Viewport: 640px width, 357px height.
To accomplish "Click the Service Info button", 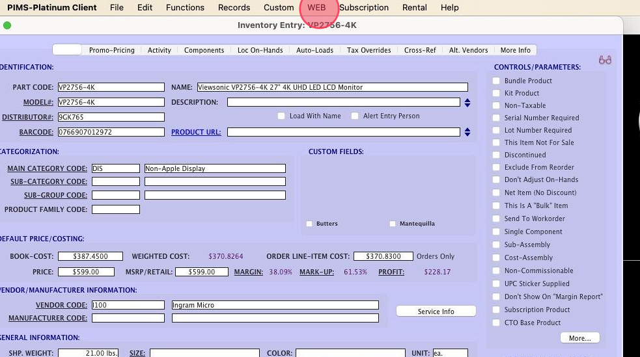I will click(436, 311).
